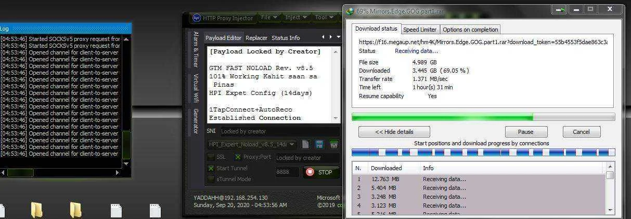
Task: Click the IDM connections list scrollbar thumb
Action: click(x=610, y=175)
